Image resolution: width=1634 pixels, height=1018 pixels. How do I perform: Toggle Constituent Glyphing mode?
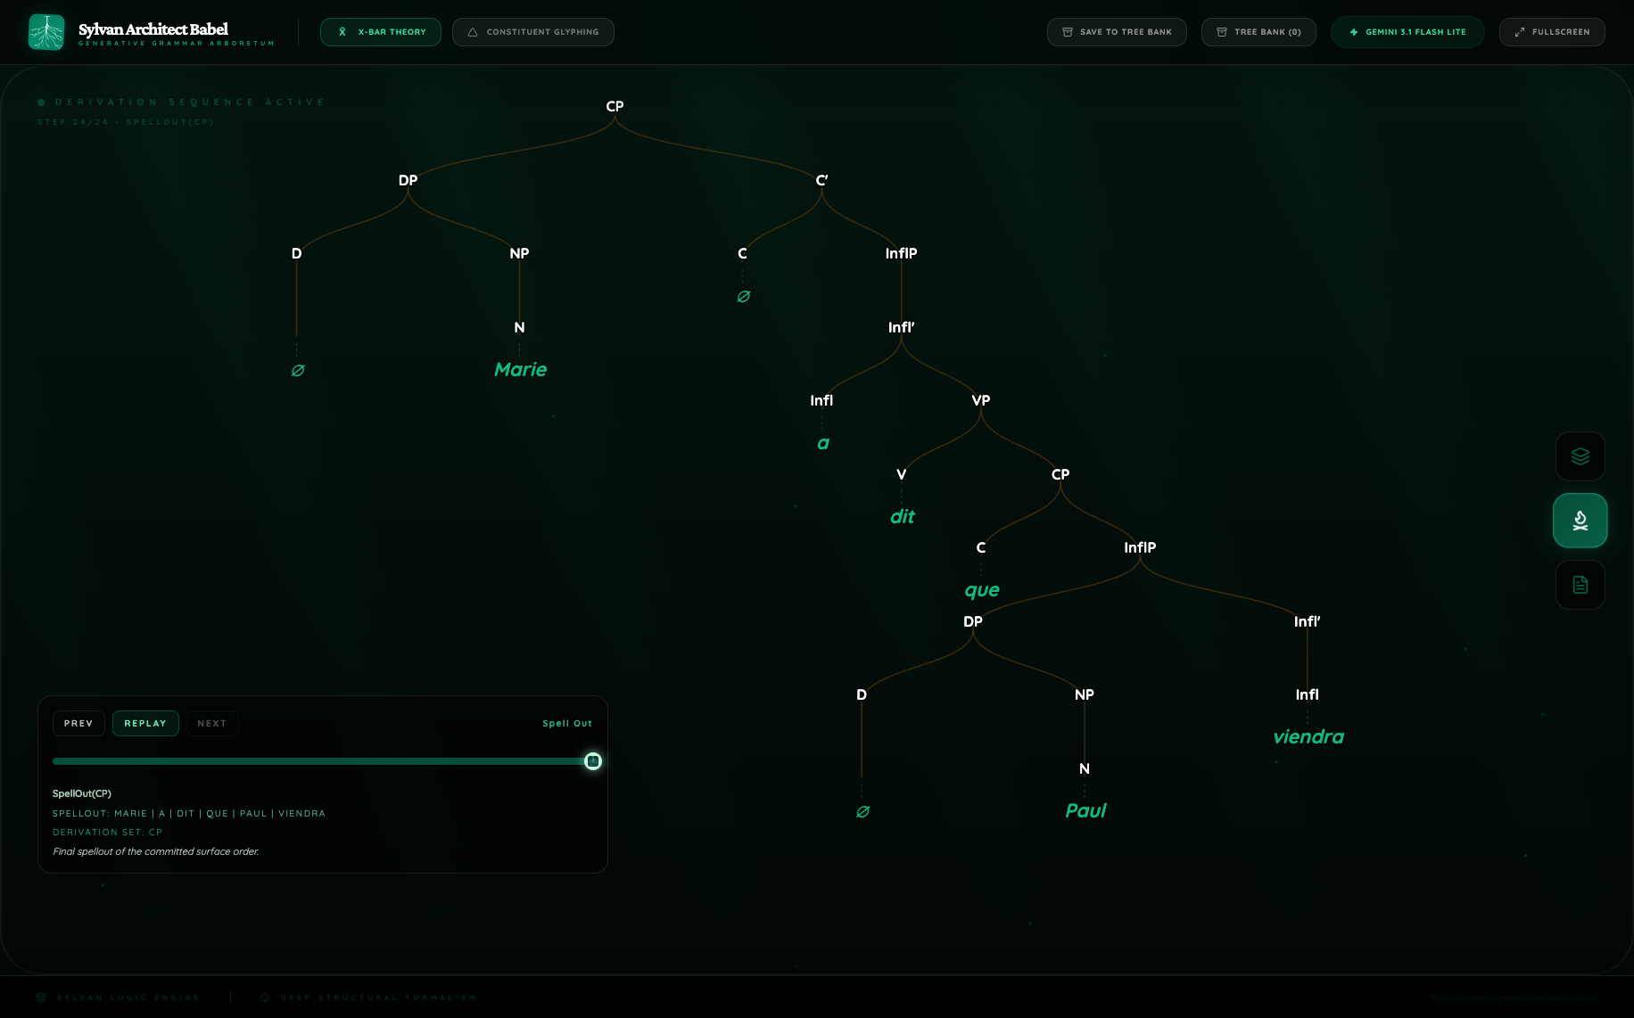click(533, 31)
